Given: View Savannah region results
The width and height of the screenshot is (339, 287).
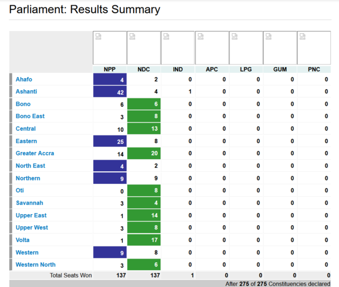Looking at the screenshot, I should (x=30, y=203).
